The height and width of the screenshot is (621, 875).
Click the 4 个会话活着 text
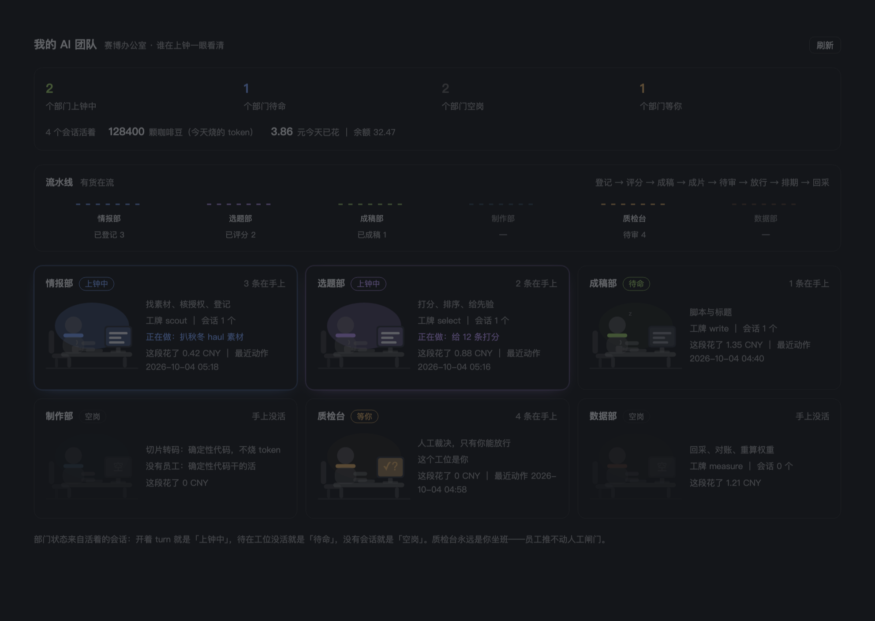[71, 132]
